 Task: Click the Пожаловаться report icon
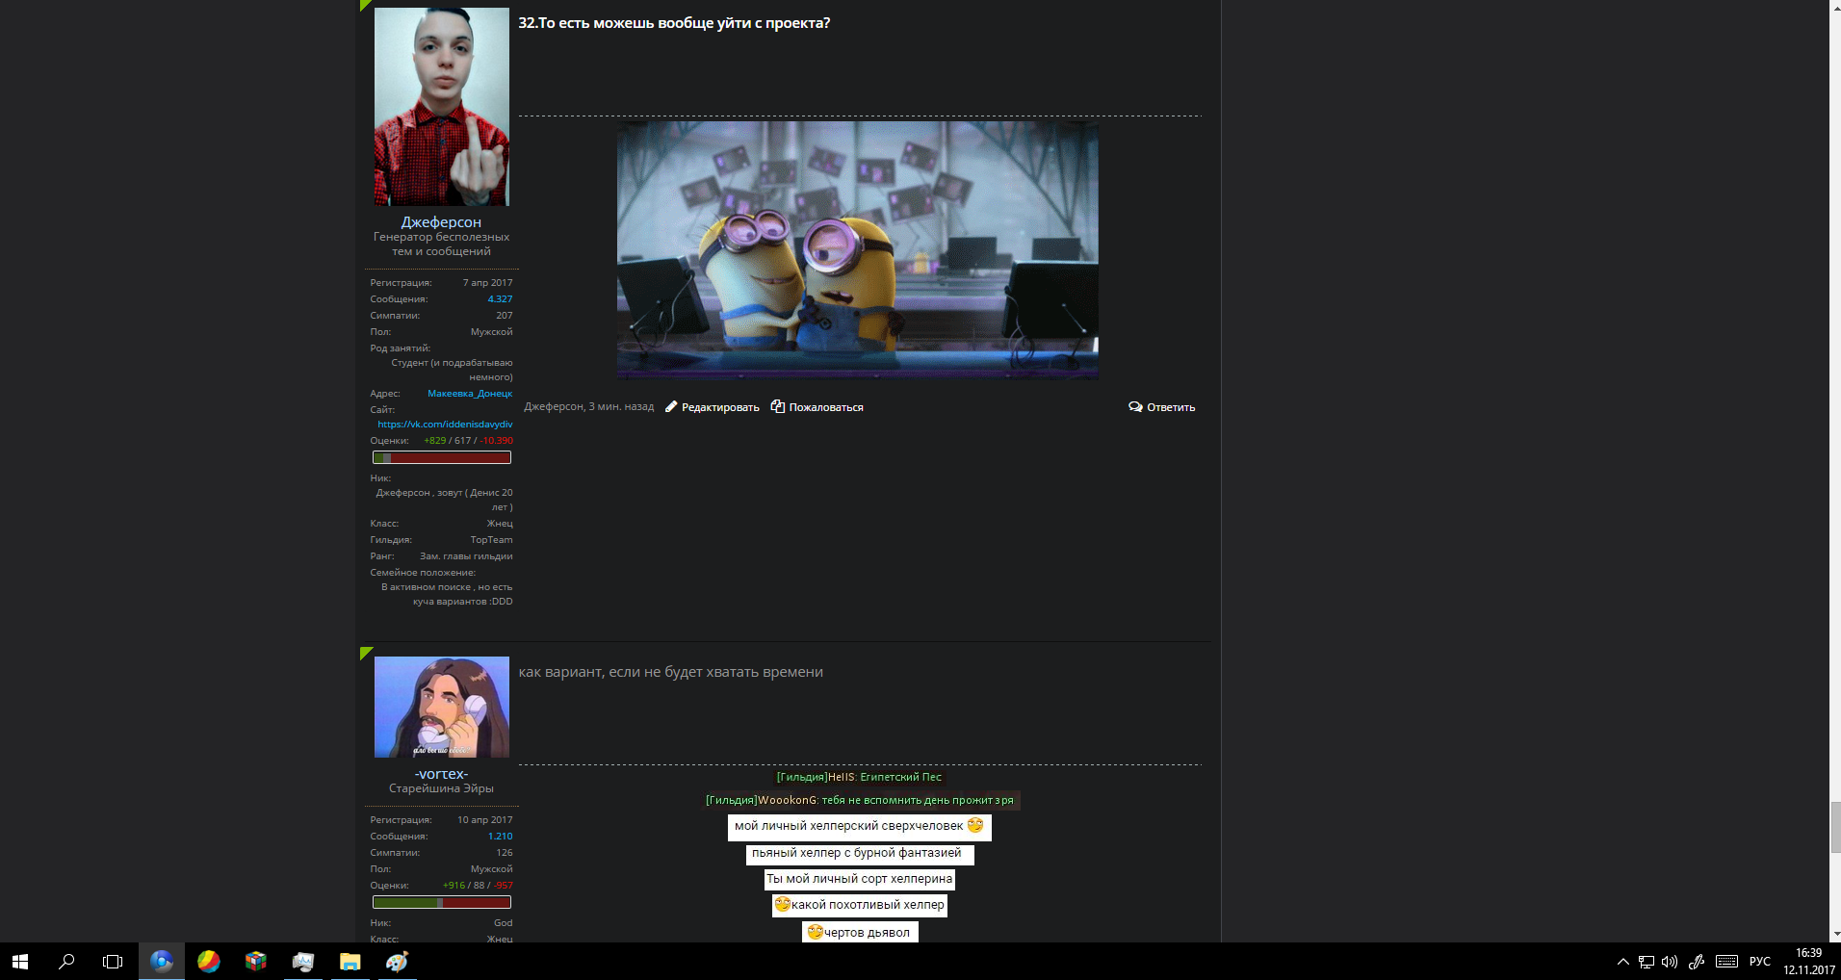coord(778,407)
